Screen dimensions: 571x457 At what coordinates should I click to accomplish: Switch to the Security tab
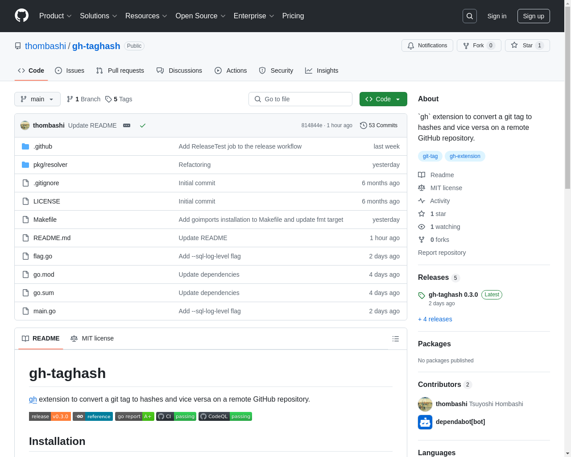pos(276,71)
